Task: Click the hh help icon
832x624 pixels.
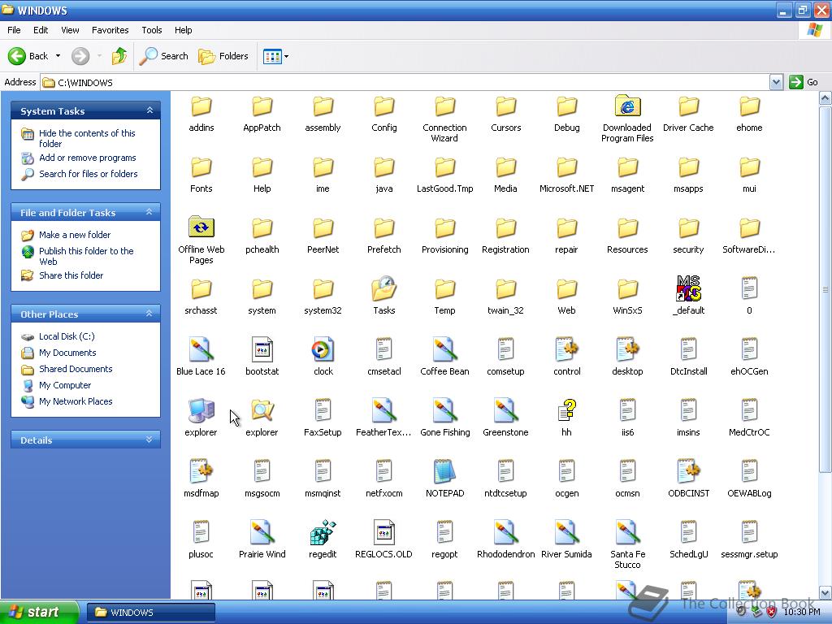Action: coord(566,410)
